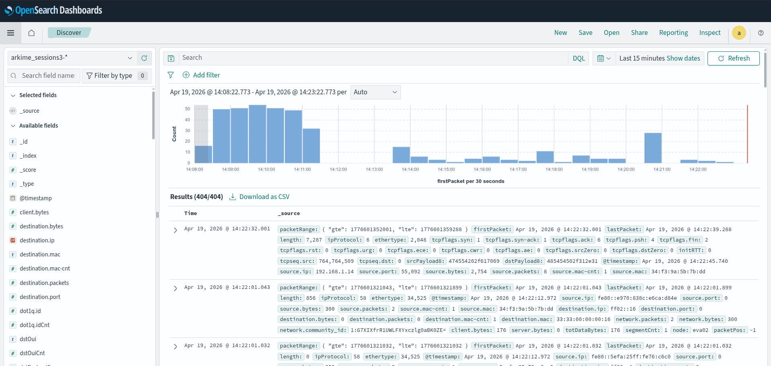771x366 pixels.
Task: Click the saved query disk icon
Action: click(171, 58)
